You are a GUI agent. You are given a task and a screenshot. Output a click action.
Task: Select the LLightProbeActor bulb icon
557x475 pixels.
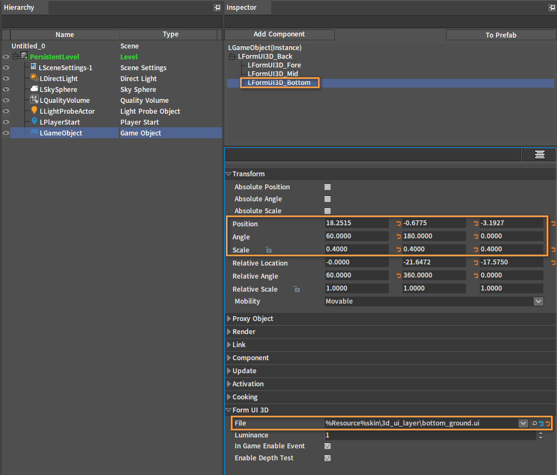click(x=34, y=110)
